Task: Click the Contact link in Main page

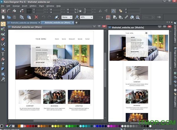Action: point(87,39)
